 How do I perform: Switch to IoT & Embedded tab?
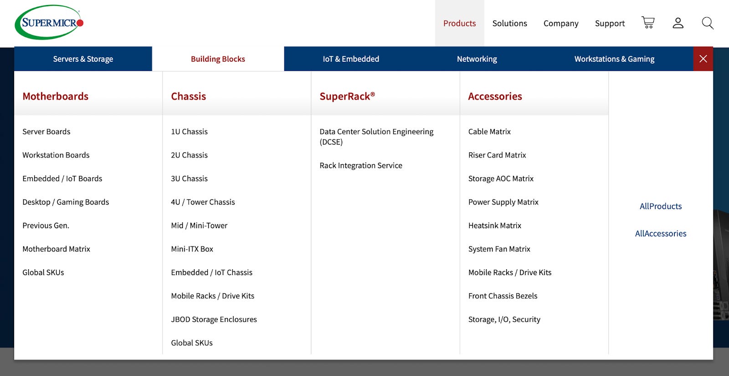coord(351,59)
